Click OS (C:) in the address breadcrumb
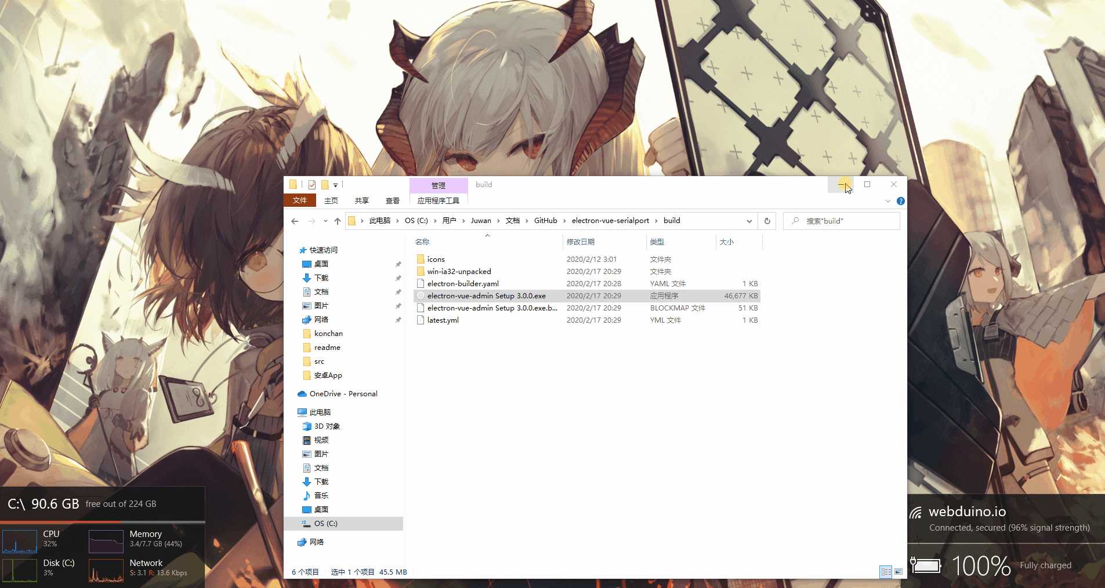The height and width of the screenshot is (588, 1105). (416, 221)
